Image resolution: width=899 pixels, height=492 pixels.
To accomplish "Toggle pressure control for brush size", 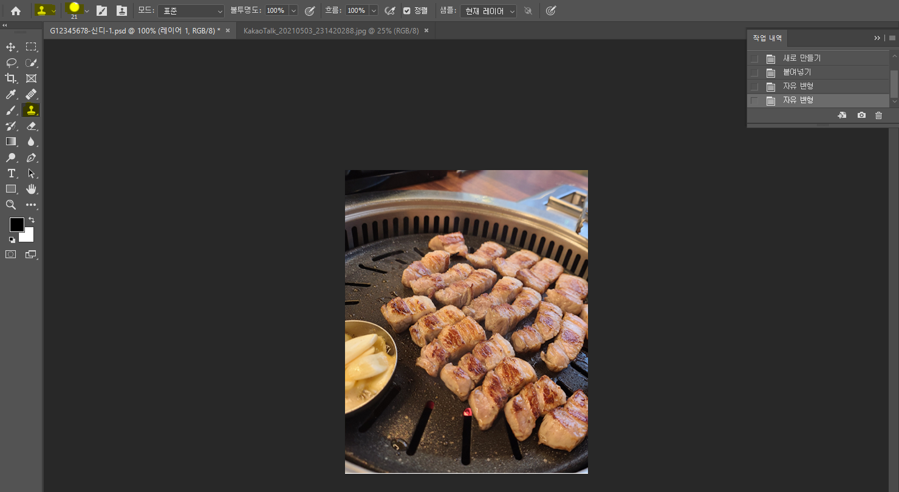I will coord(550,10).
